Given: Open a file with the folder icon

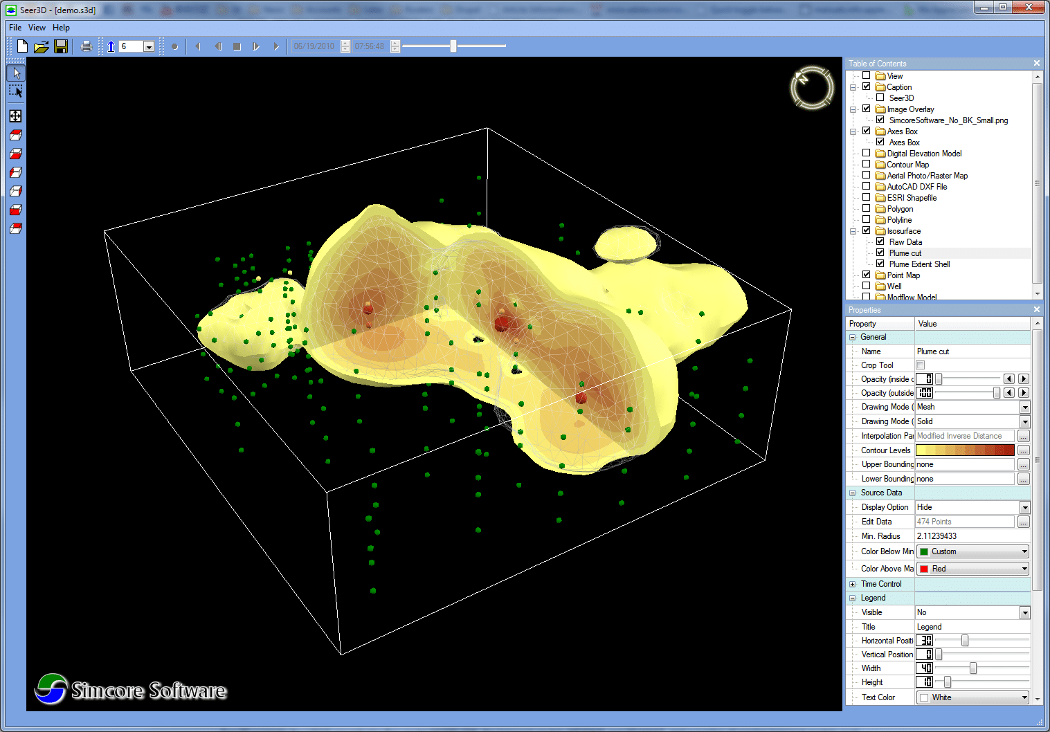Looking at the screenshot, I should [x=42, y=46].
